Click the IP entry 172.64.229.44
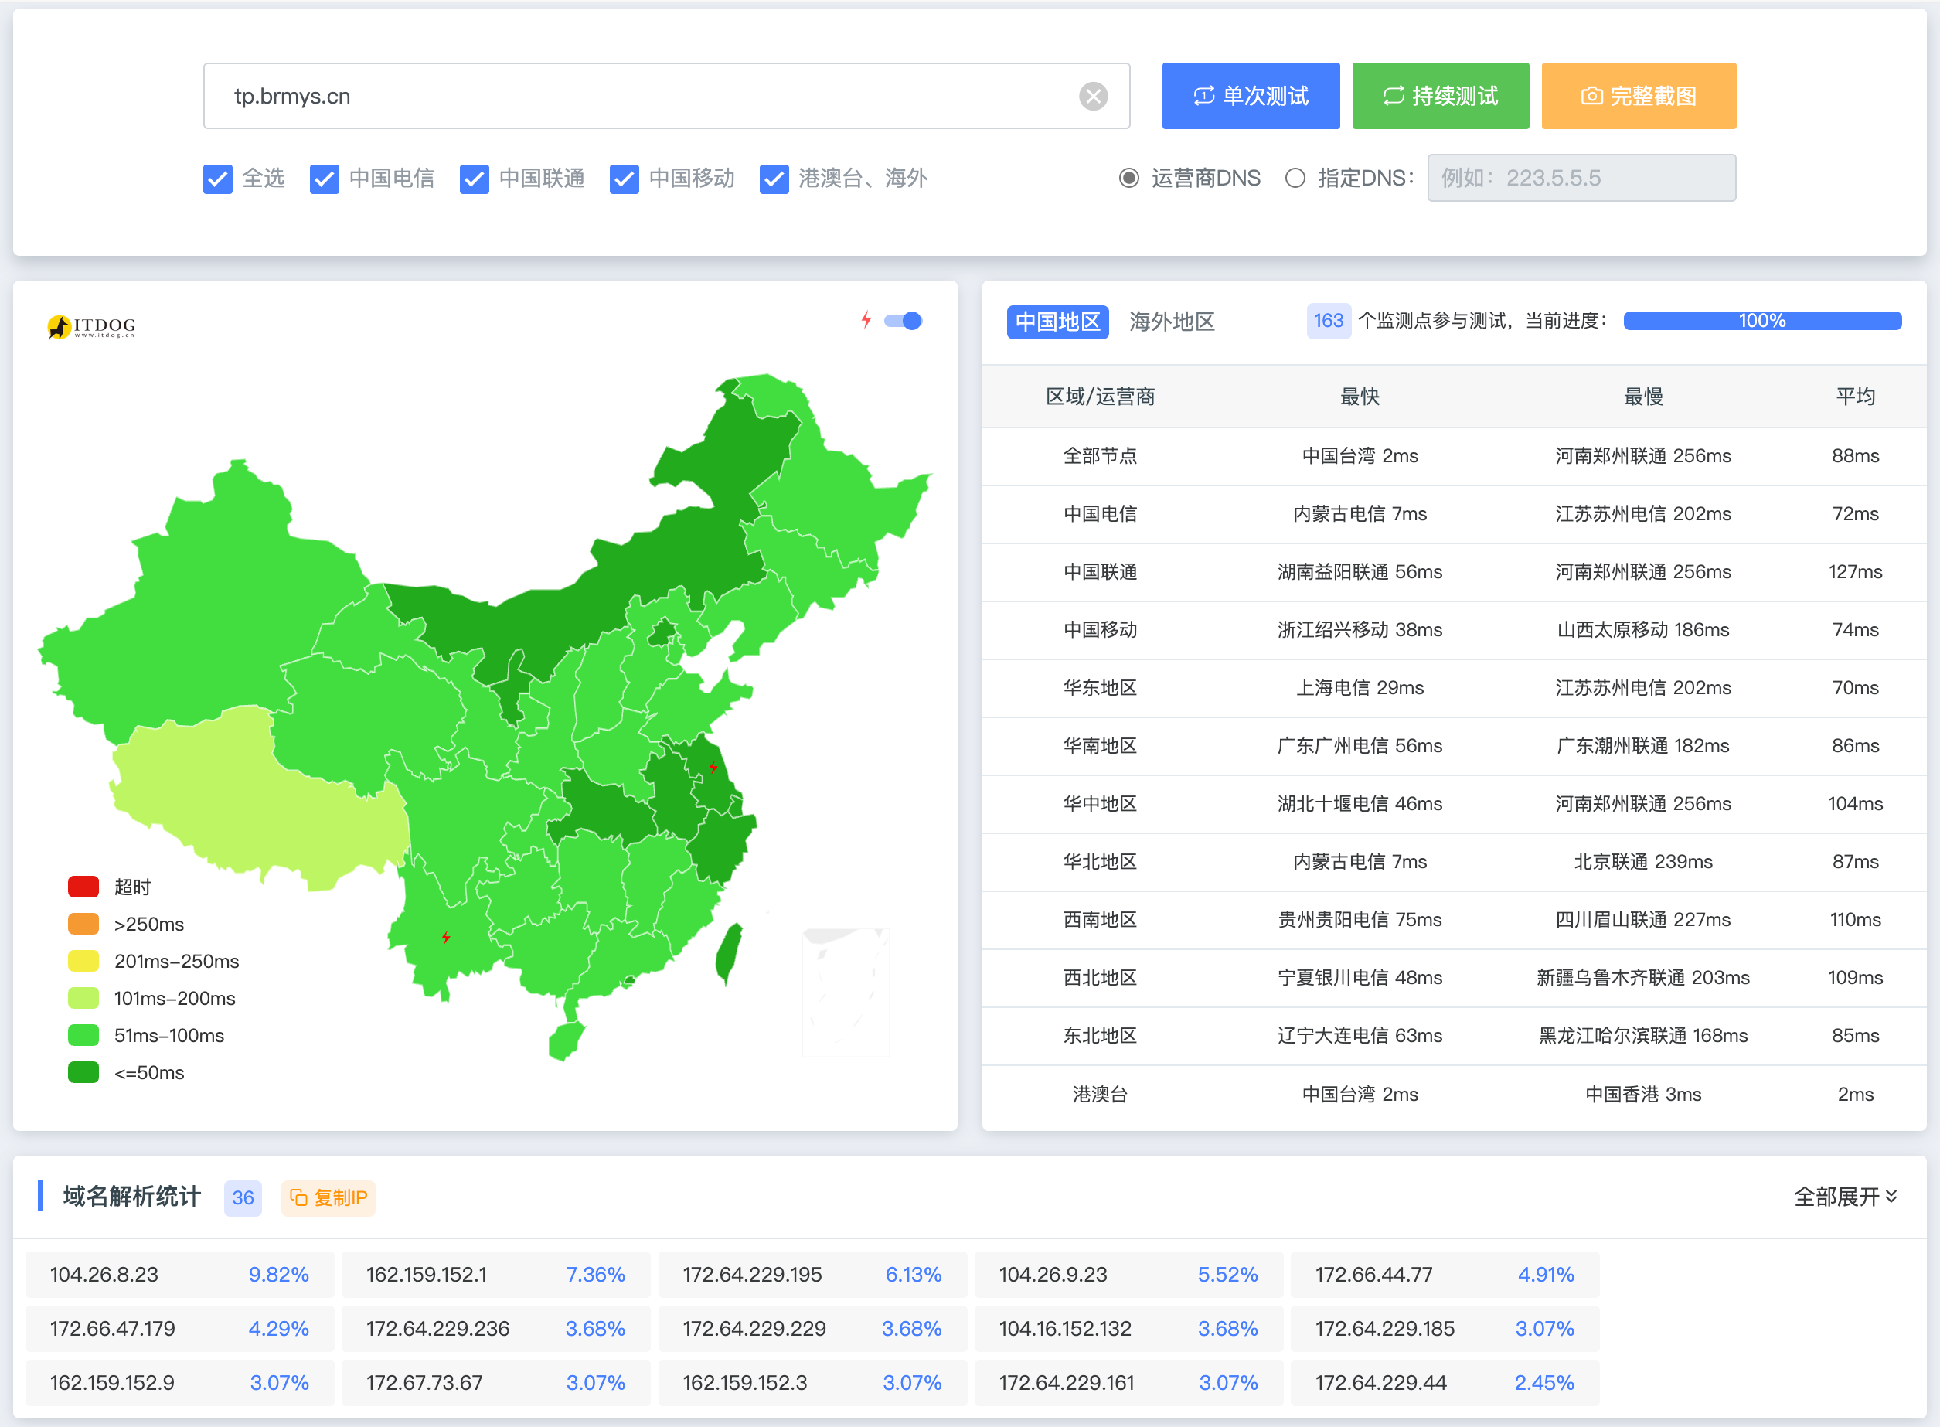This screenshot has width=1940, height=1427. point(1445,1382)
